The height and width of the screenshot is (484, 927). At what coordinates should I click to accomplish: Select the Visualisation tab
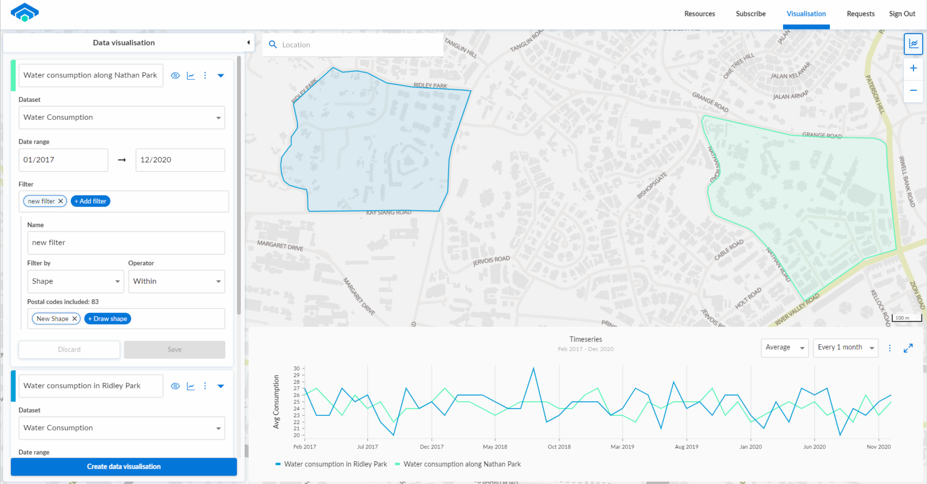pyautogui.click(x=806, y=14)
